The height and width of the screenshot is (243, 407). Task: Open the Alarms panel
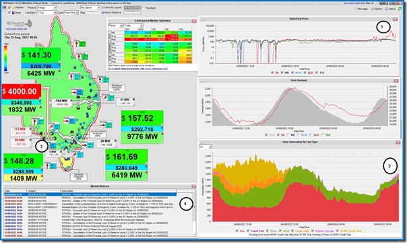click(x=391, y=9)
